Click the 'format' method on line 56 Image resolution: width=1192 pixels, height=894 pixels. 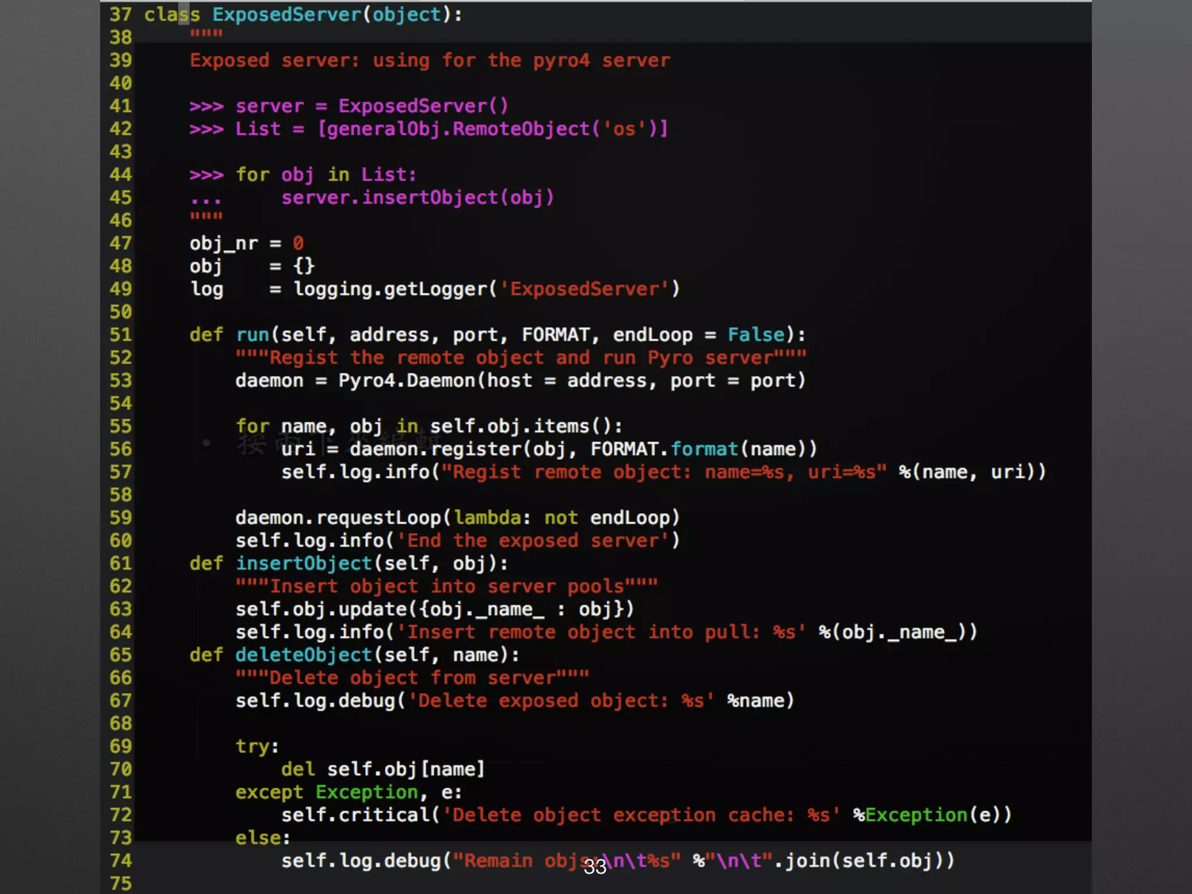(x=704, y=449)
